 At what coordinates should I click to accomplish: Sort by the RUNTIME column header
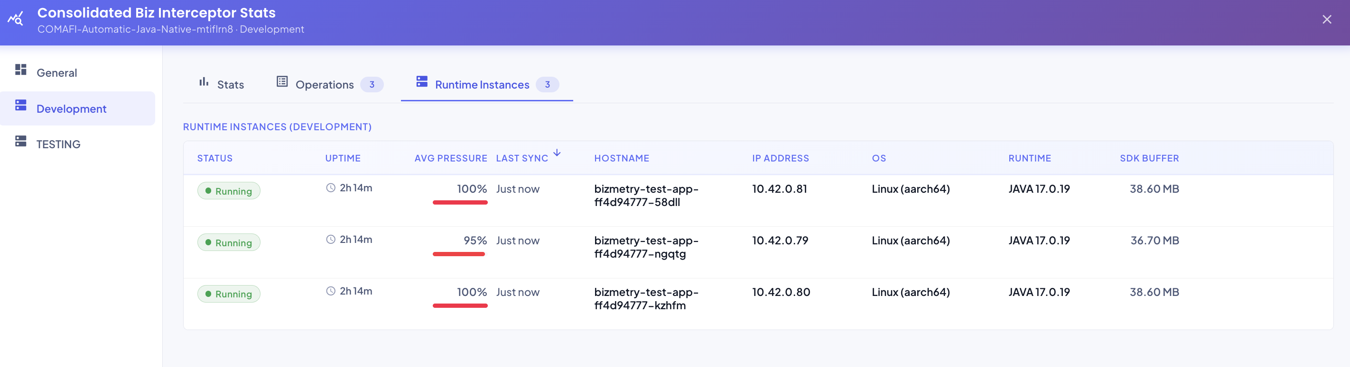[1030, 158]
